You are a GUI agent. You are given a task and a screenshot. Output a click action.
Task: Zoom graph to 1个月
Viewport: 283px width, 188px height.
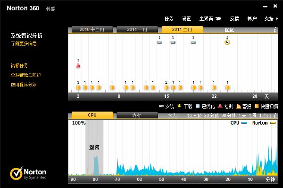pyautogui.click(x=265, y=116)
